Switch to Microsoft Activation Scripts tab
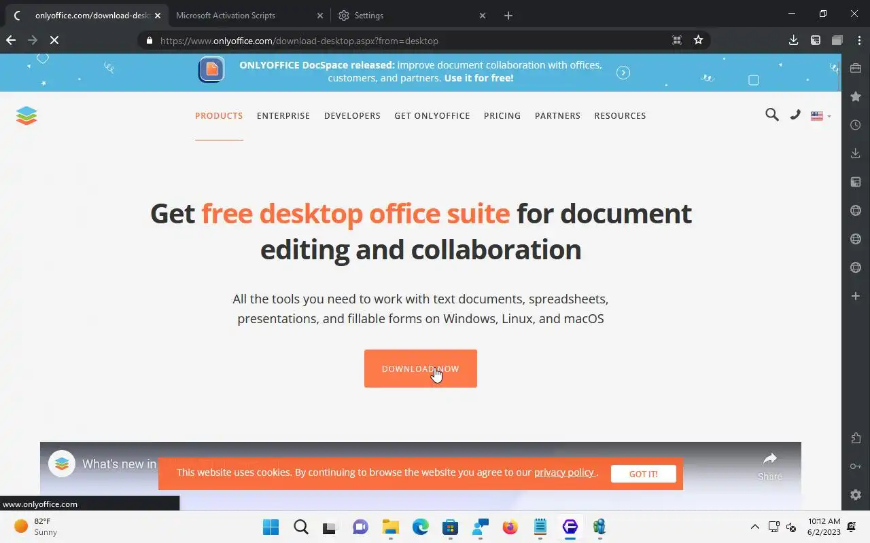The width and height of the screenshot is (870, 543). pyautogui.click(x=247, y=15)
